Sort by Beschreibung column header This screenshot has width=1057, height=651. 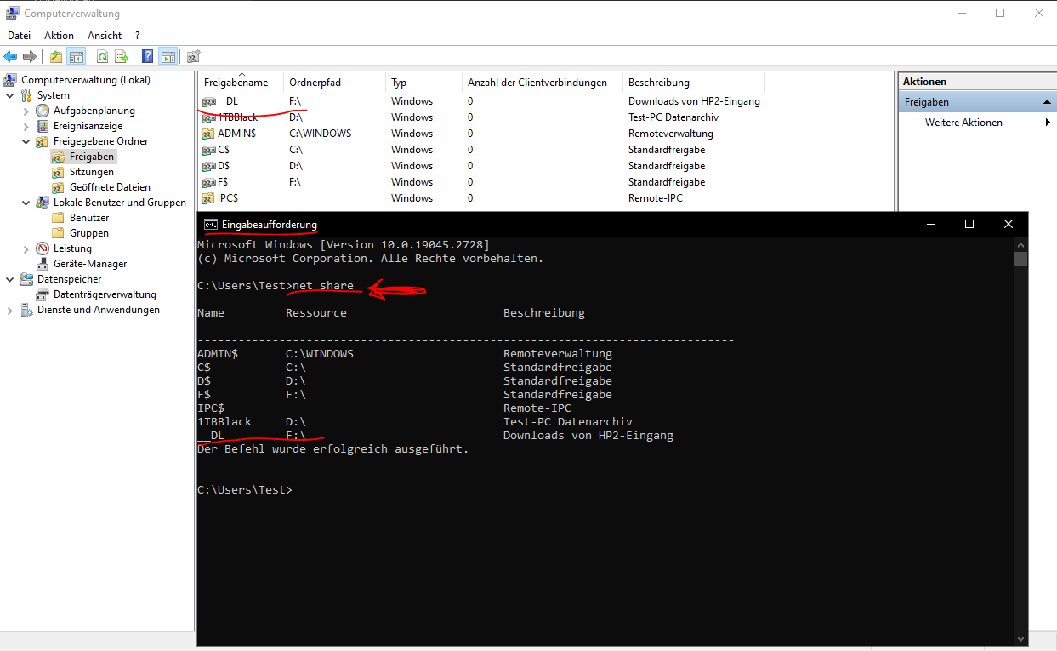[x=693, y=83]
